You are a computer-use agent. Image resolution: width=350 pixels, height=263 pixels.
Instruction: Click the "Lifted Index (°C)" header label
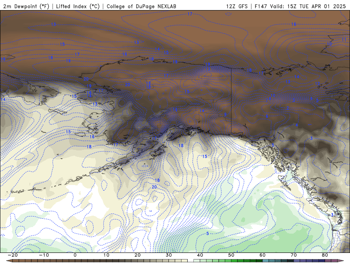pyautogui.click(x=78, y=6)
